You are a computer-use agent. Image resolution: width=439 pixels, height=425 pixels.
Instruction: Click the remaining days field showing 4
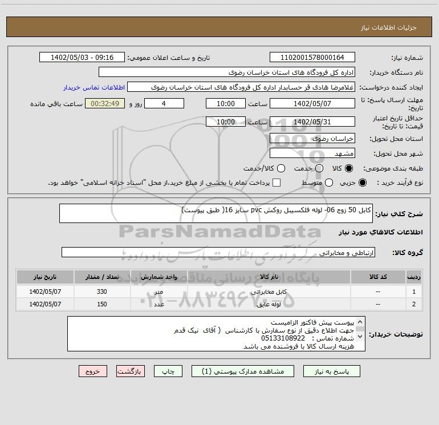(x=164, y=103)
